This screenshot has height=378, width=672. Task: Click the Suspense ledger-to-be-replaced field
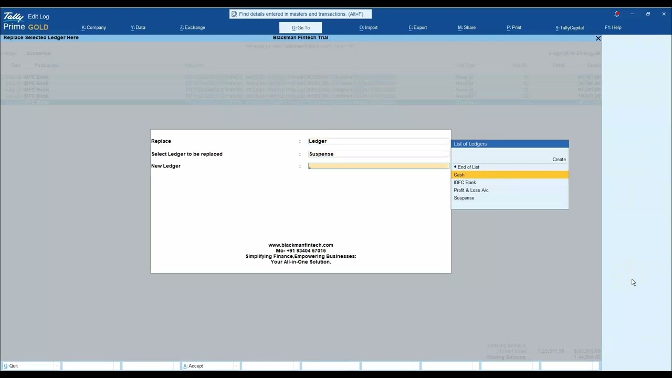pos(379,154)
